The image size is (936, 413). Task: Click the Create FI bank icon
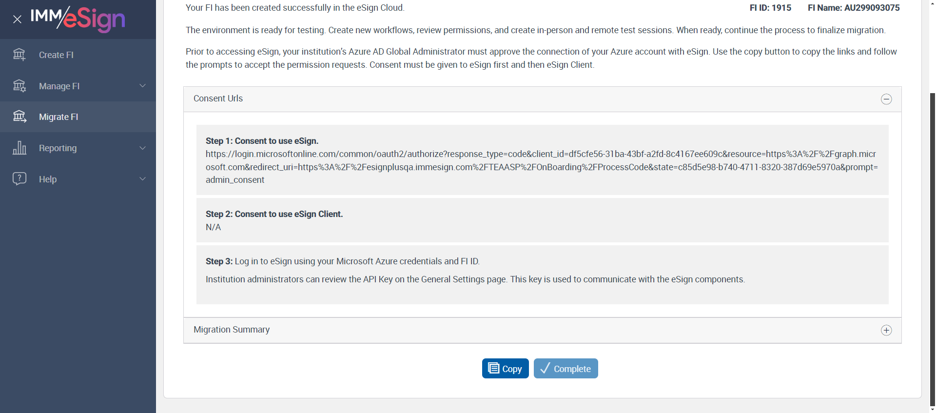19,55
